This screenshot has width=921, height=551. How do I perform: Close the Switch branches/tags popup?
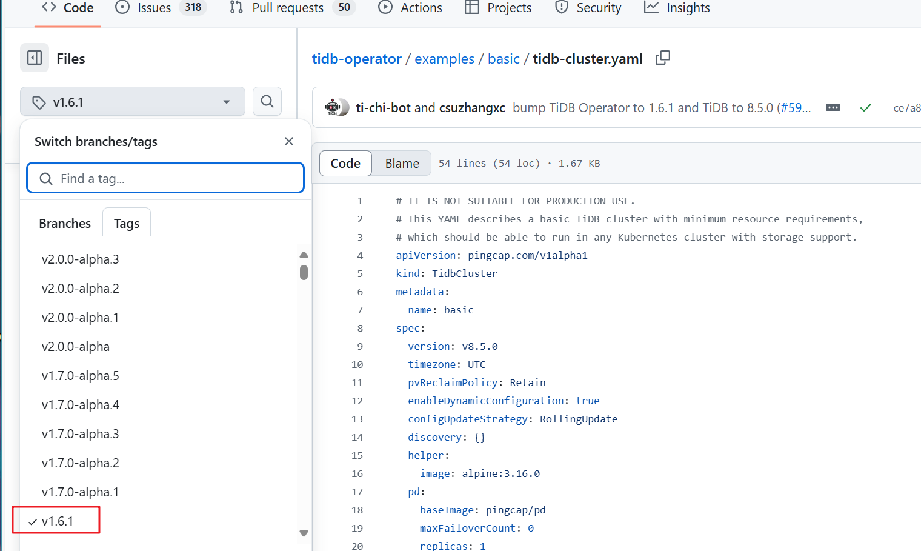289,141
